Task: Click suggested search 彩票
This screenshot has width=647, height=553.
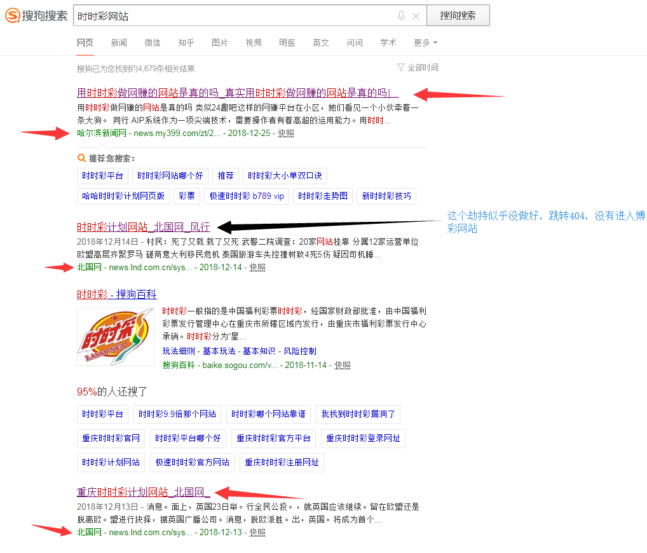Action: click(186, 196)
